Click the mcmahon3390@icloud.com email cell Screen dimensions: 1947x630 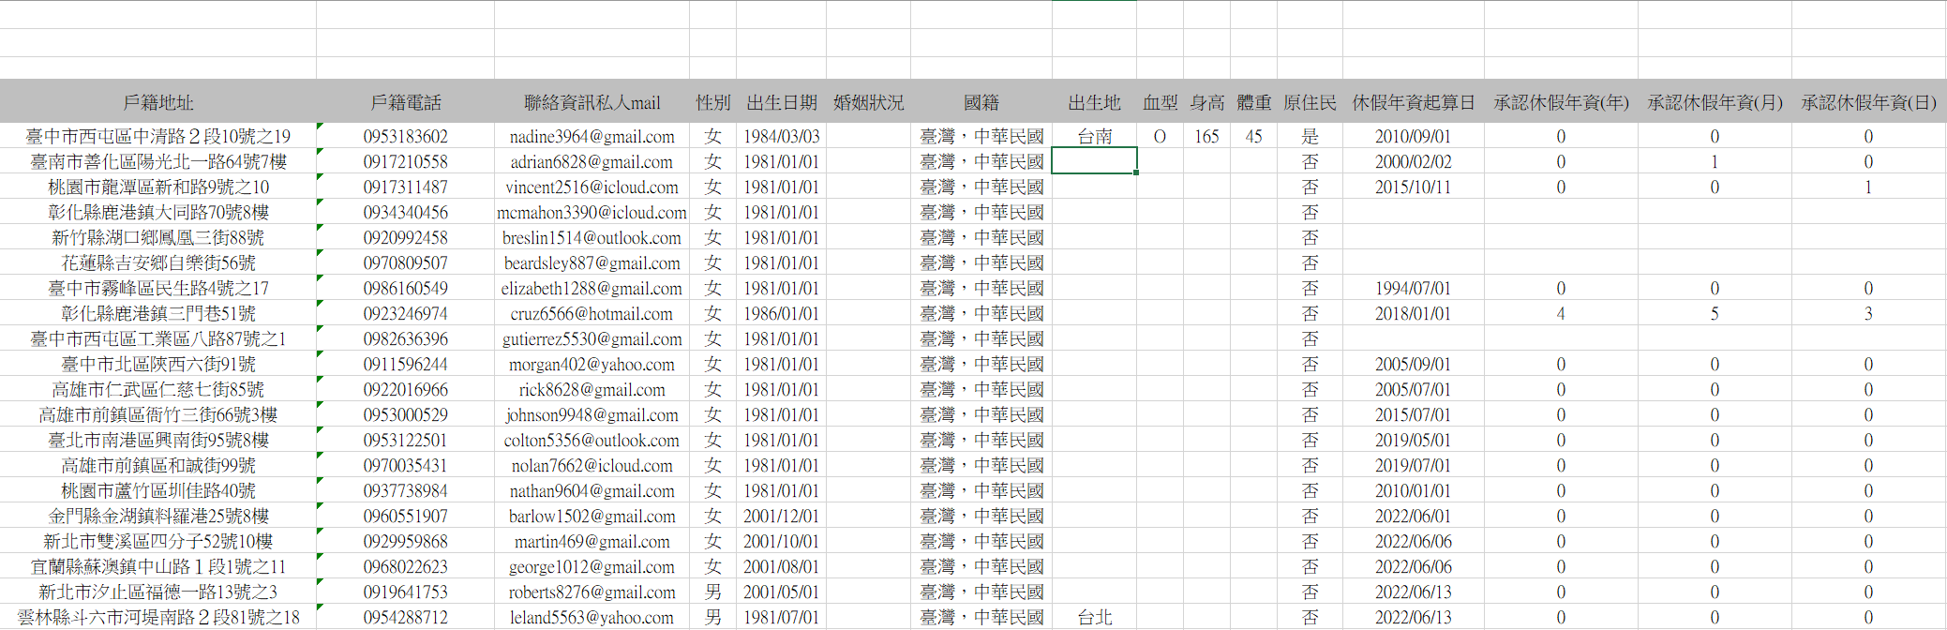[592, 213]
